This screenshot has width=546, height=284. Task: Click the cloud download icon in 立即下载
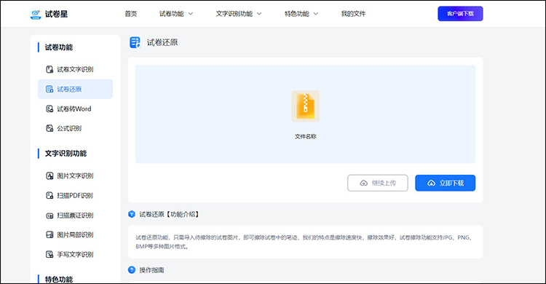click(x=431, y=183)
